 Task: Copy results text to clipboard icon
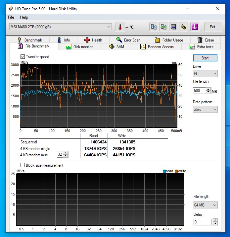[x=153, y=27]
